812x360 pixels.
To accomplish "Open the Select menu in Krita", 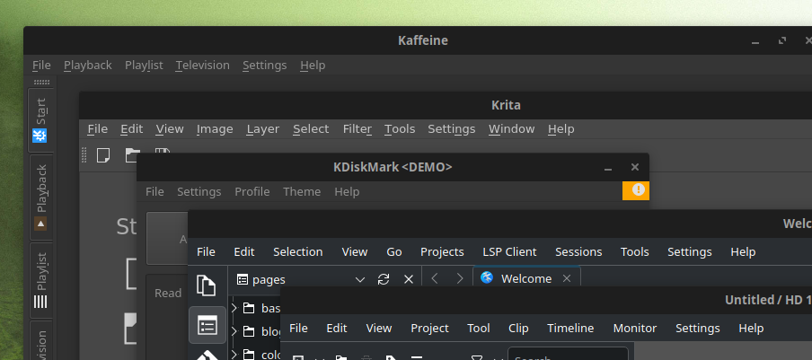I will tap(311, 128).
